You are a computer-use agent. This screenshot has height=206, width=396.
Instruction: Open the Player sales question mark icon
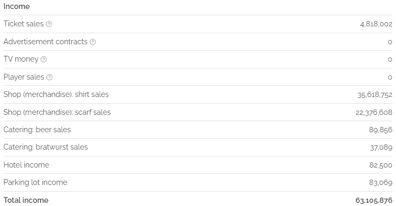click(50, 77)
